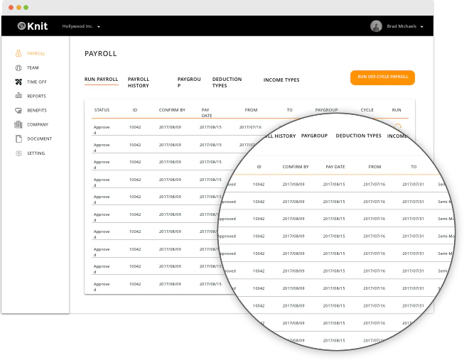This screenshot has height=360, width=464.
Task: Click yellow minimize window button
Action: coord(18,7)
